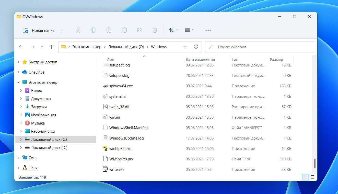Open the address bar history dropdown
The width and height of the screenshot is (338, 194).
185,47
